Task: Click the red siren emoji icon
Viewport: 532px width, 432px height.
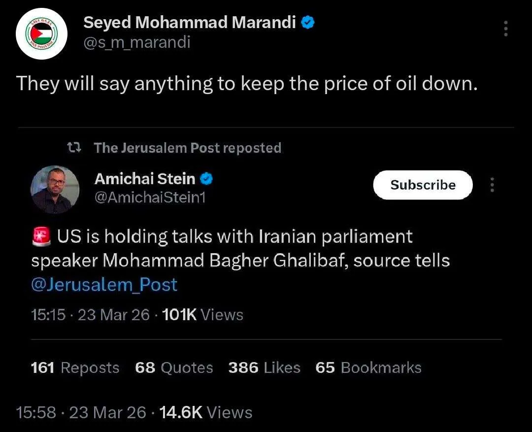Action: 41,237
